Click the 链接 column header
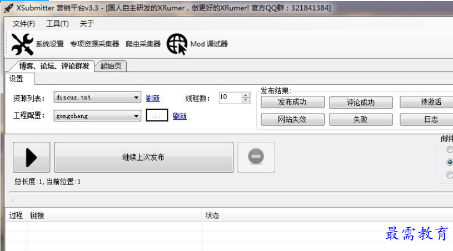 click(x=115, y=215)
